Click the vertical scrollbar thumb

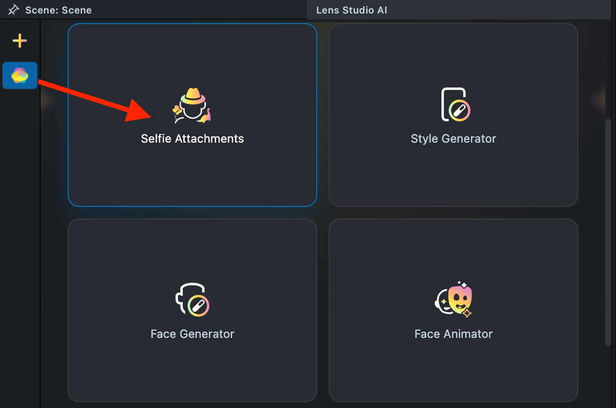[608, 232]
